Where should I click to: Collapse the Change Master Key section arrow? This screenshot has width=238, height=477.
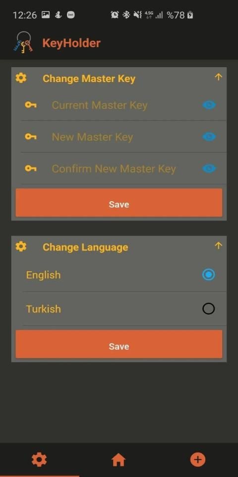[x=218, y=78]
